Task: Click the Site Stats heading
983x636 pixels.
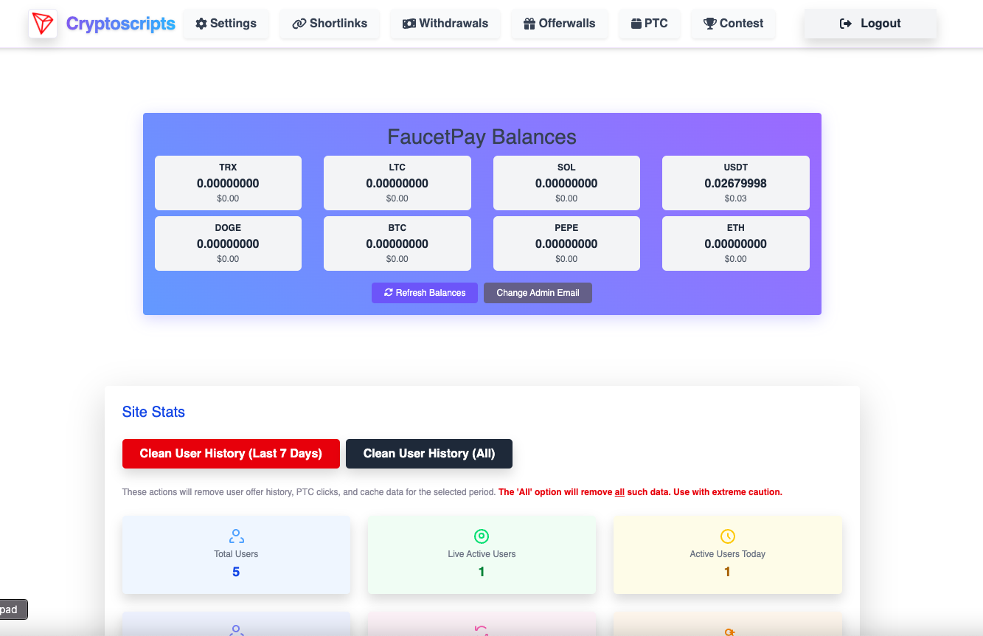Action: [x=153, y=412]
